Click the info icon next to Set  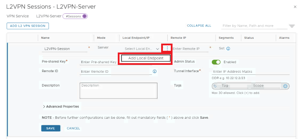[228, 48]
